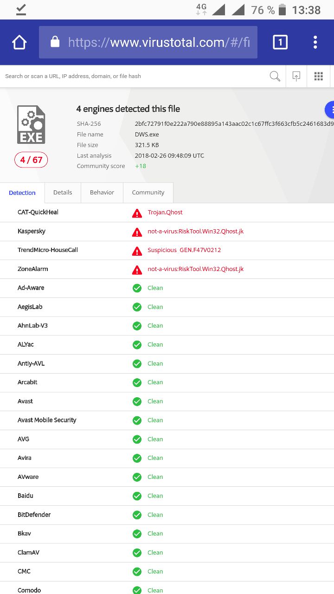
Task: Click the green check icon for AegisLab
Action: click(x=137, y=307)
